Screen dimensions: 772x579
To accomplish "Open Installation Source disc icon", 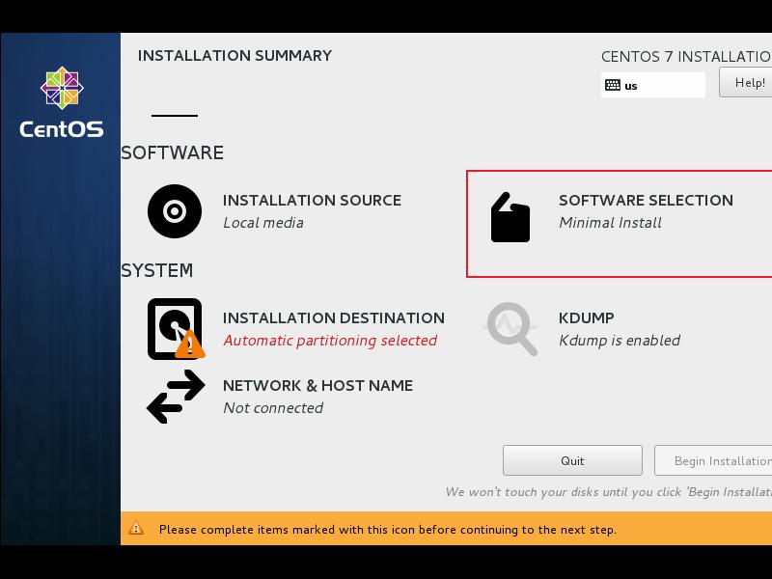I will point(175,211).
